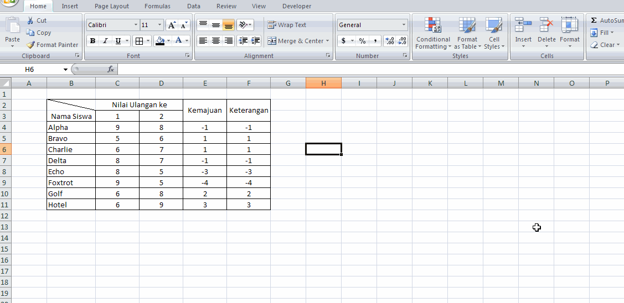Open the font size dropdown

[x=159, y=25]
